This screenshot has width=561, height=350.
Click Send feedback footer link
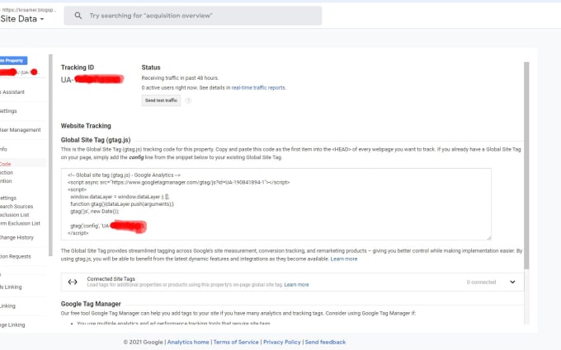click(325, 342)
